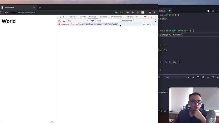Click the purple extension icon in Chrome toolbar
The image size is (219, 123).
point(132,12)
